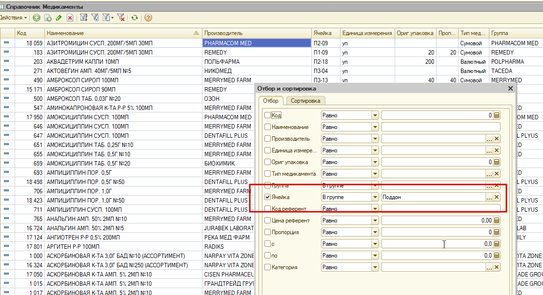This screenshot has height=295, width=543.
Task: Expand the Ячейка comparison type dropdown
Action: (375, 197)
